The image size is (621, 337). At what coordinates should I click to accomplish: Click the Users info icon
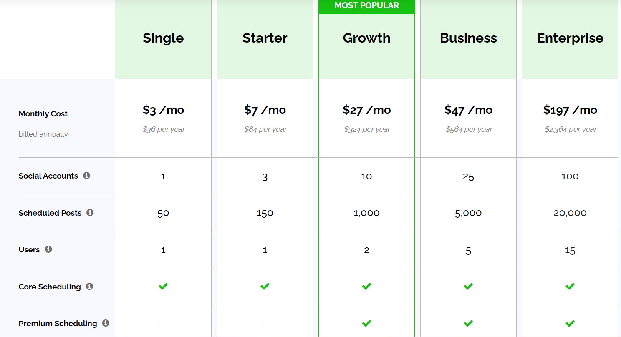(48, 249)
